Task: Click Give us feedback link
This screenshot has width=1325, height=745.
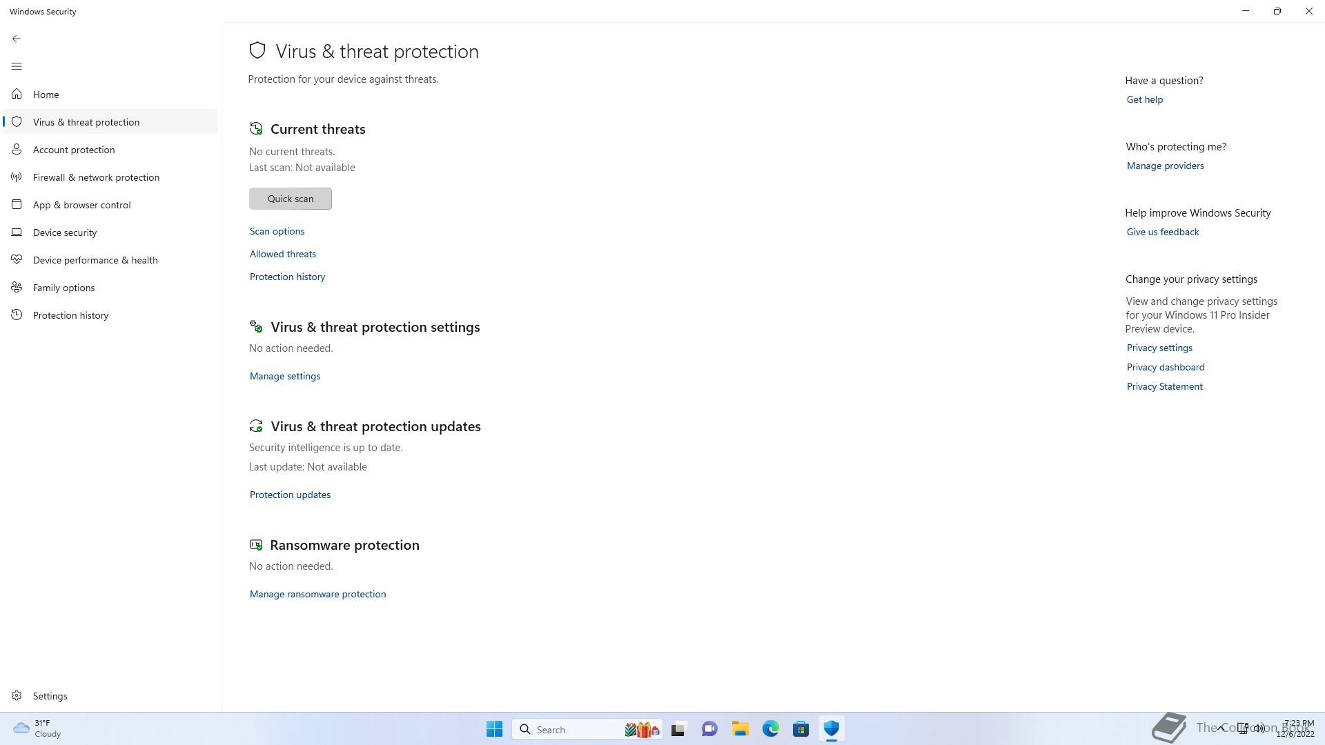Action: coord(1163,232)
